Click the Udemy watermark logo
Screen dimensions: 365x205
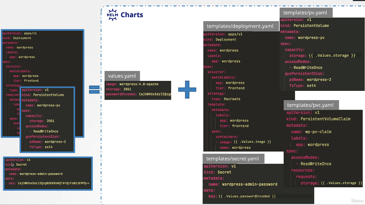(357, 201)
